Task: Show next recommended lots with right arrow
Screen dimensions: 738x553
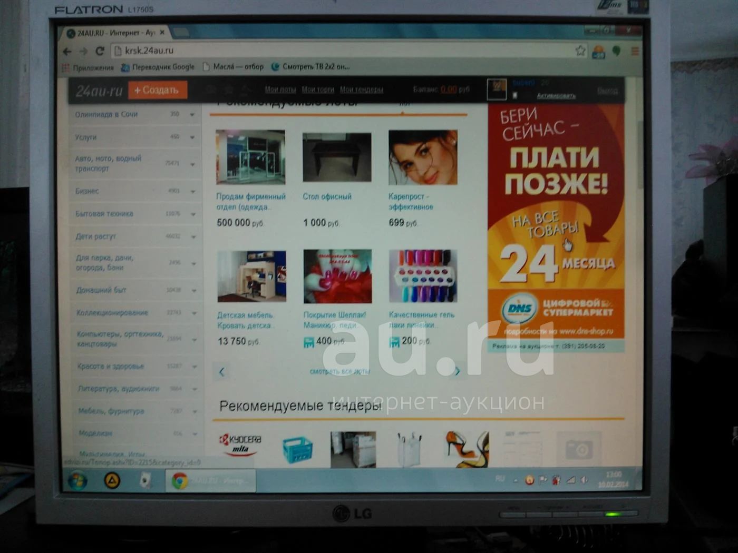Action: [457, 371]
